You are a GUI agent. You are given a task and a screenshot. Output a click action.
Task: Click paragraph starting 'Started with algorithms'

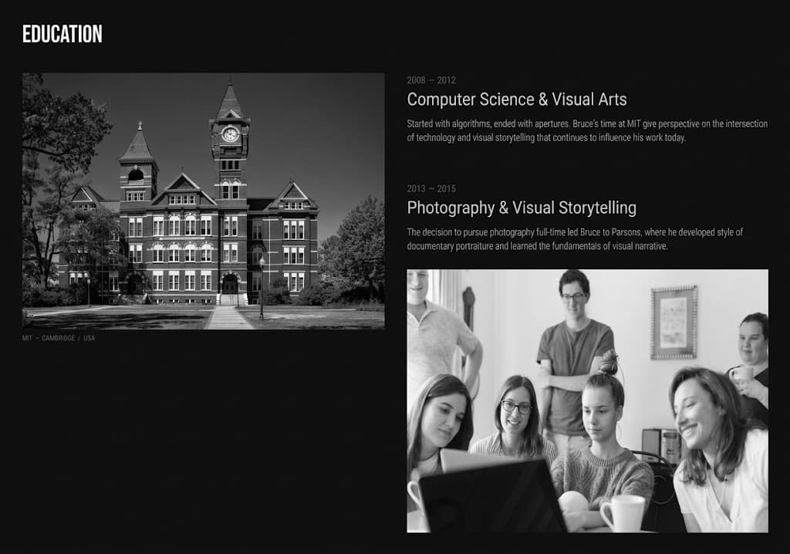pos(587,130)
